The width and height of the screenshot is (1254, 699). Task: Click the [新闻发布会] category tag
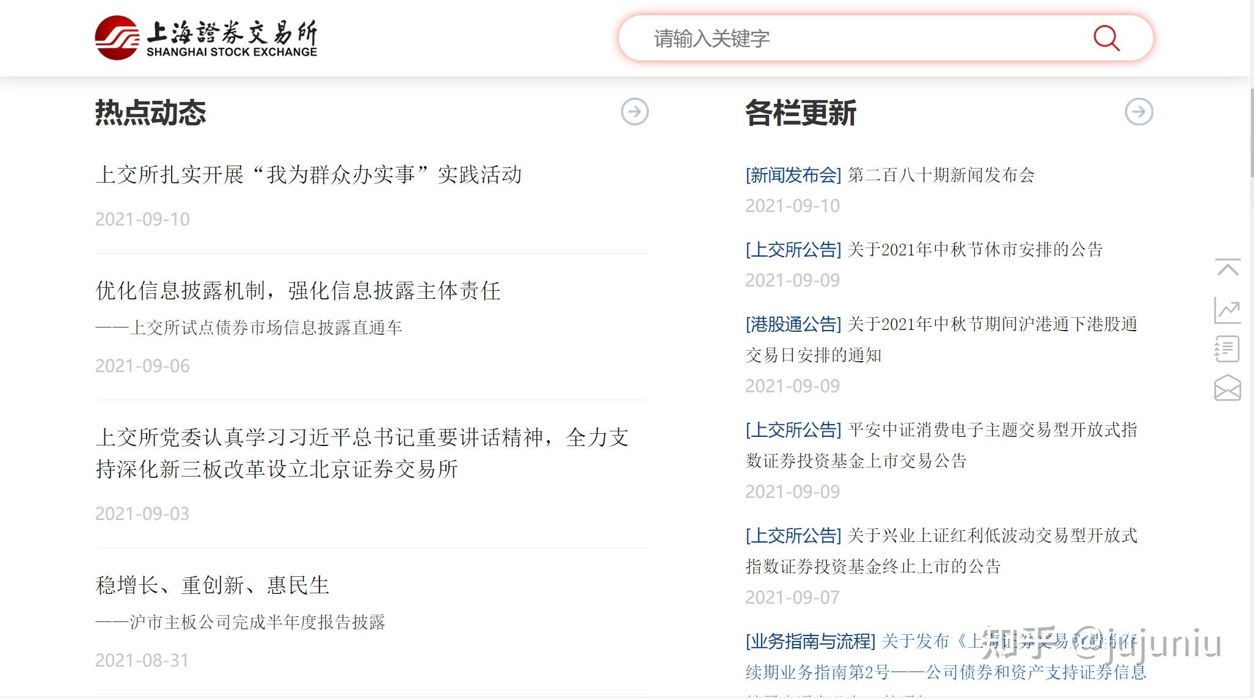(793, 175)
